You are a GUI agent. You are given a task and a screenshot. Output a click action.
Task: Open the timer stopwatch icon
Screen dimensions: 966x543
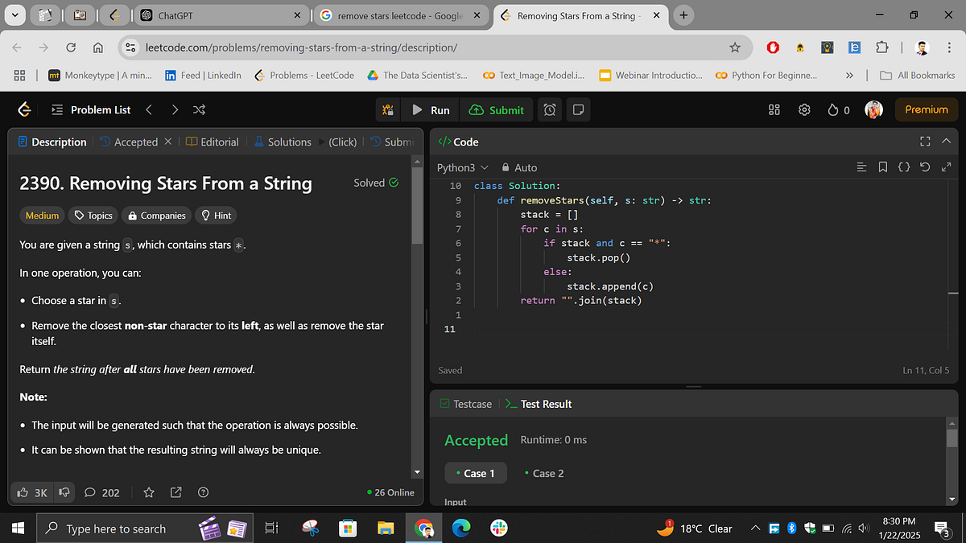pyautogui.click(x=549, y=109)
